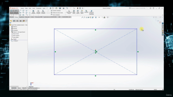Viewport: 173px width, 97px height.
Task: Expand the Anotações tree node
Action: (10, 30)
